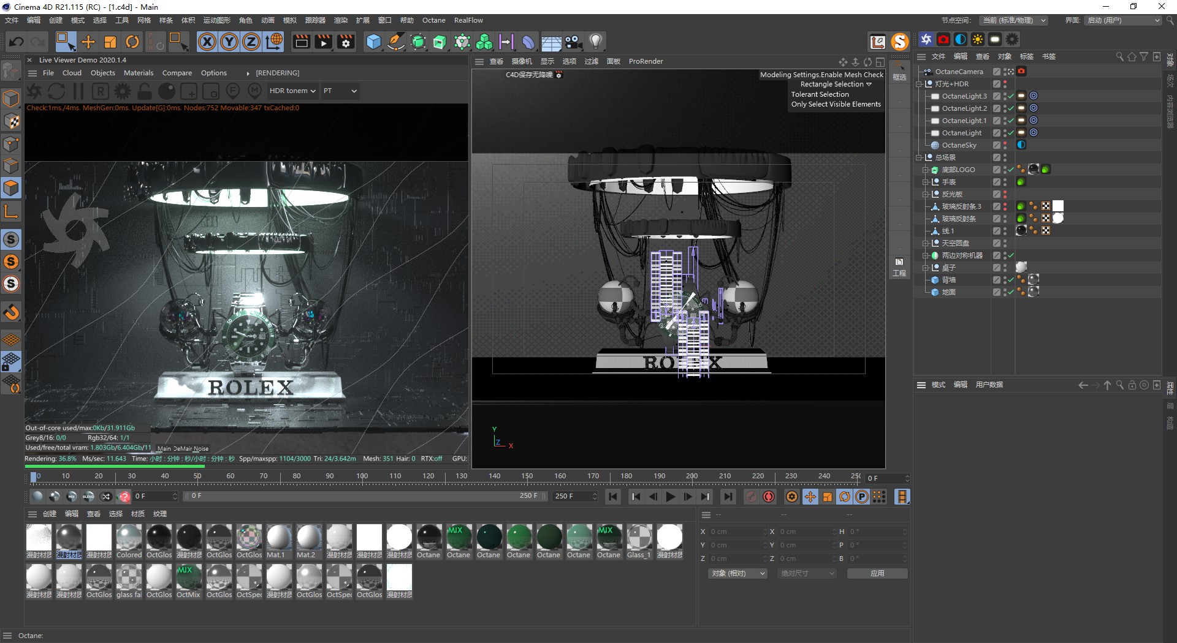The height and width of the screenshot is (643, 1177).
Task: Select the Spline Pen tool
Action: pos(396,42)
